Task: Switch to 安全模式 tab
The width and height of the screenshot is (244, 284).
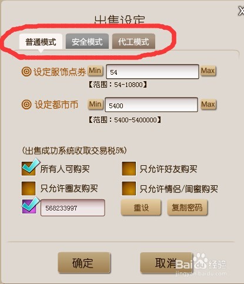Action: click(87, 41)
